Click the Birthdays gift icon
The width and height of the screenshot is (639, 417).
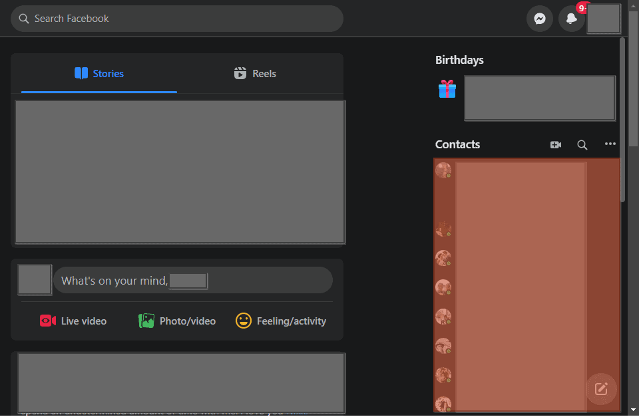447,88
